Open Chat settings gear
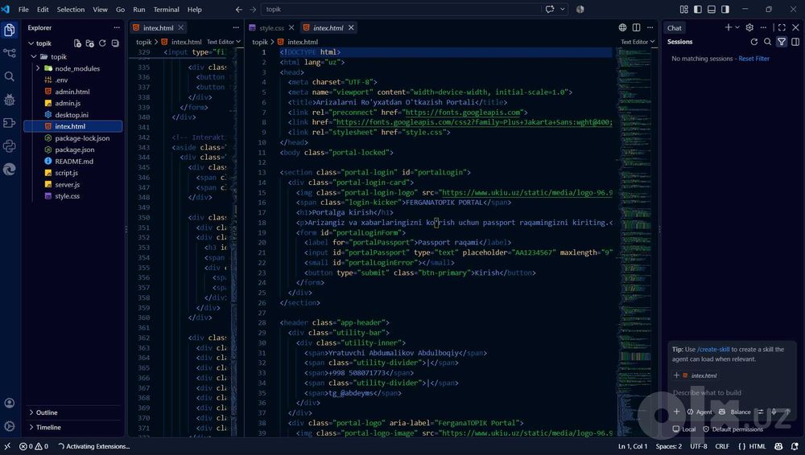The height and width of the screenshot is (455, 805). point(749,27)
